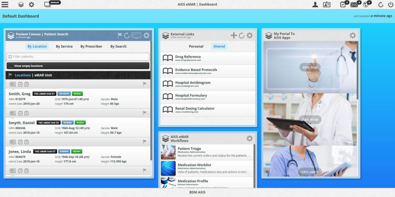395x197 pixels.
Task: Click flag icon on Locations header
Action: tap(10, 75)
